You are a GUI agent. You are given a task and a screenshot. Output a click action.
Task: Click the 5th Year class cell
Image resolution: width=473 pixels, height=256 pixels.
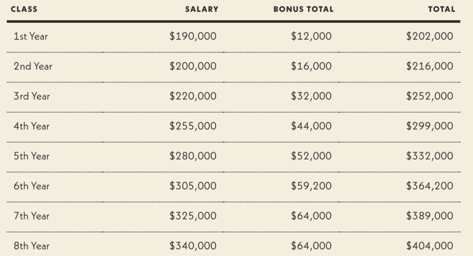point(32,156)
